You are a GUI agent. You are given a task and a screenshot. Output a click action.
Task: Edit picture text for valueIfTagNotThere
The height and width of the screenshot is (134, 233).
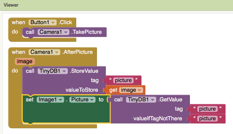pos(207,118)
